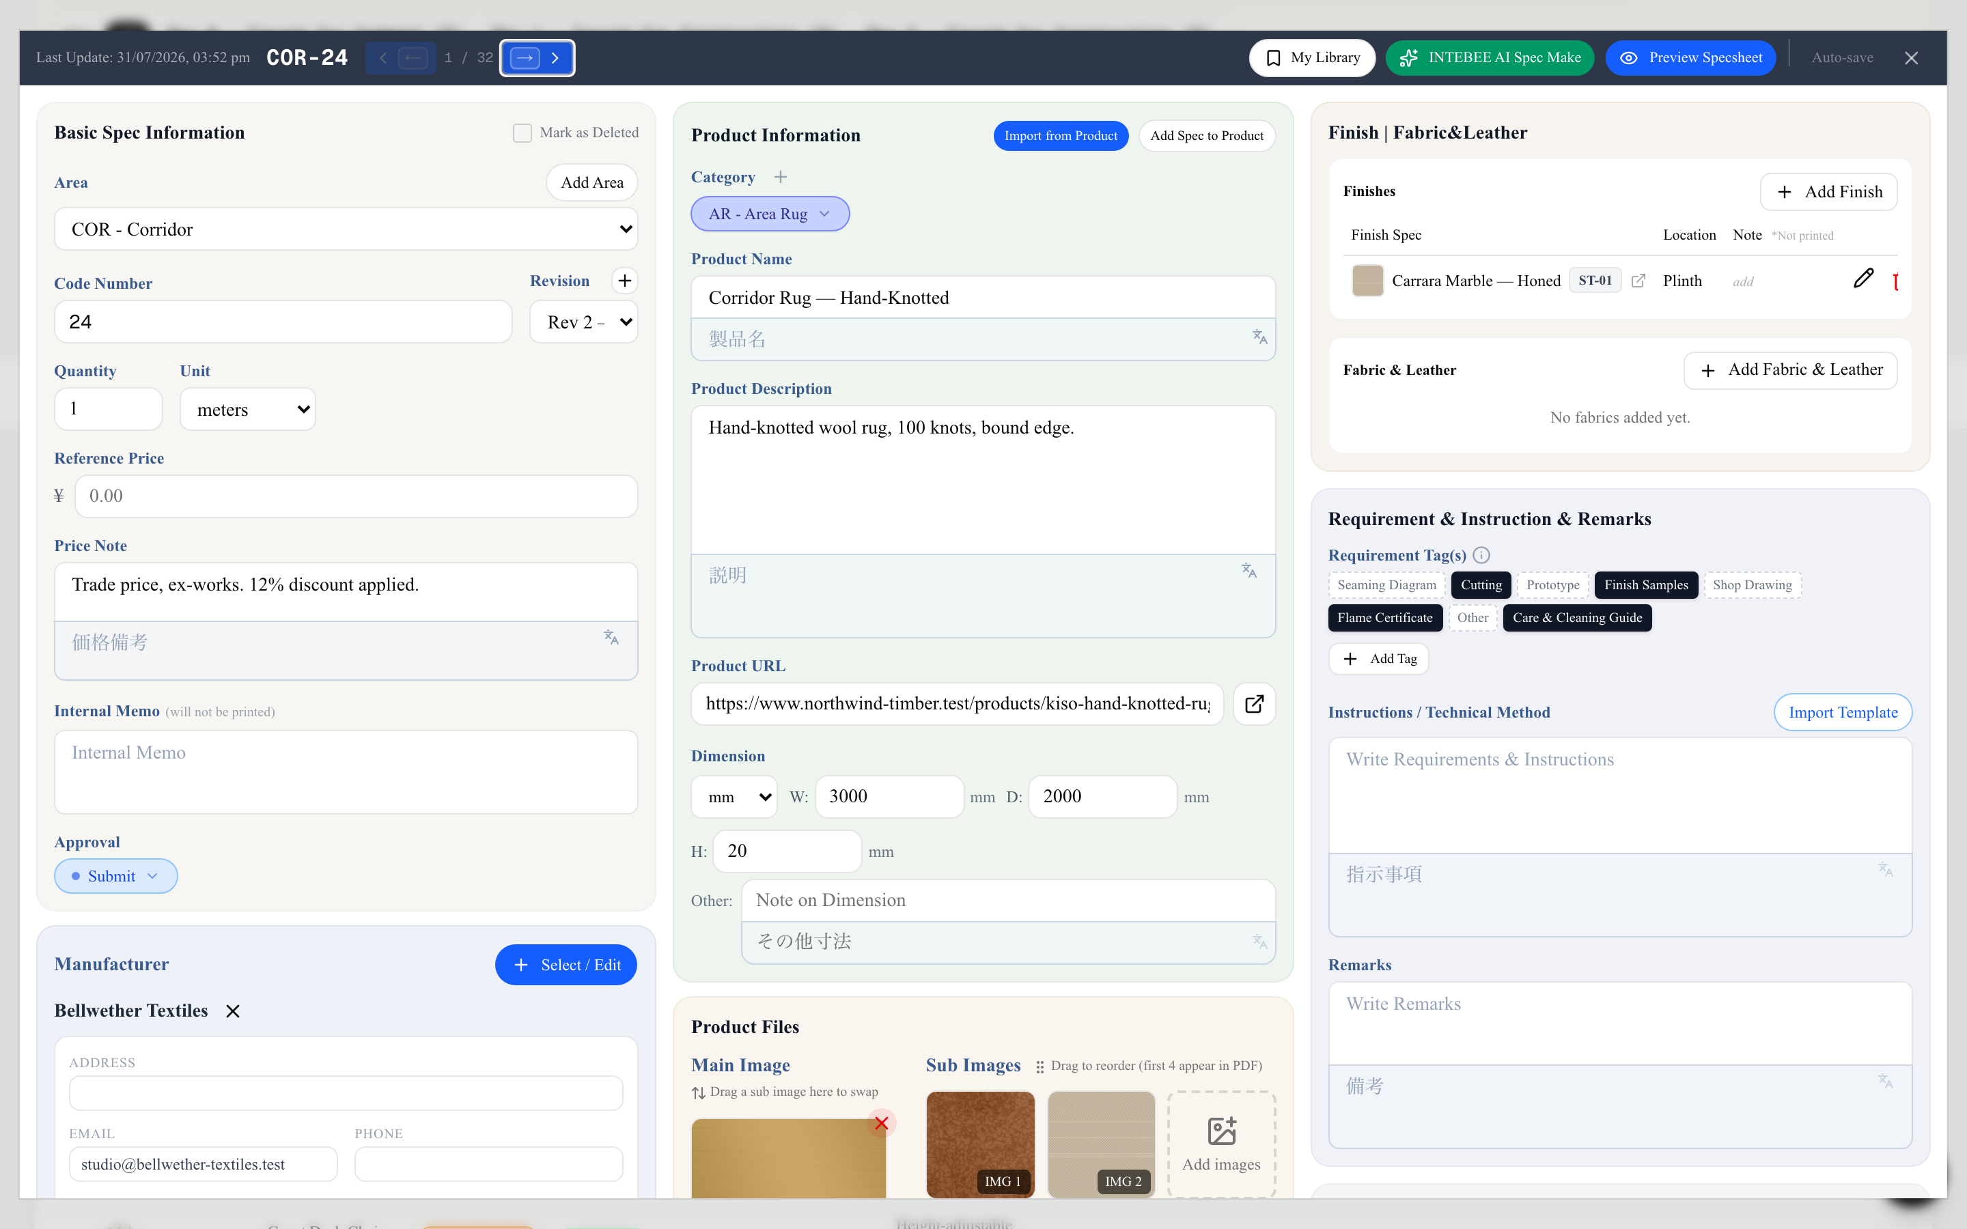
Task: Remove the main image with red X
Action: click(881, 1123)
